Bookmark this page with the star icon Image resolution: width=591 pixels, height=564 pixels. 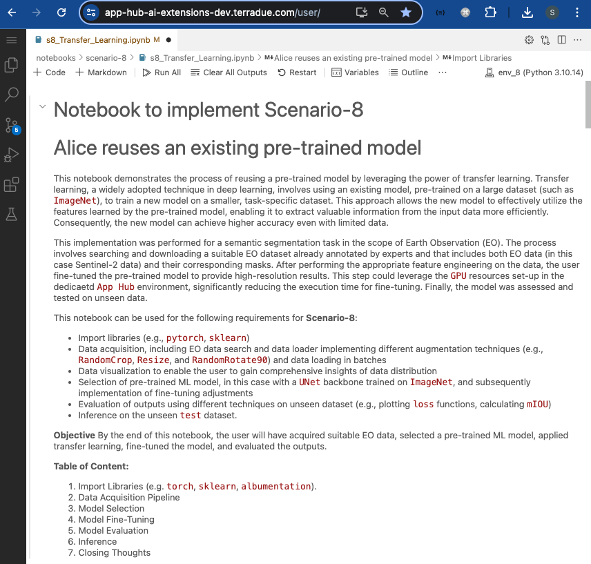click(406, 12)
